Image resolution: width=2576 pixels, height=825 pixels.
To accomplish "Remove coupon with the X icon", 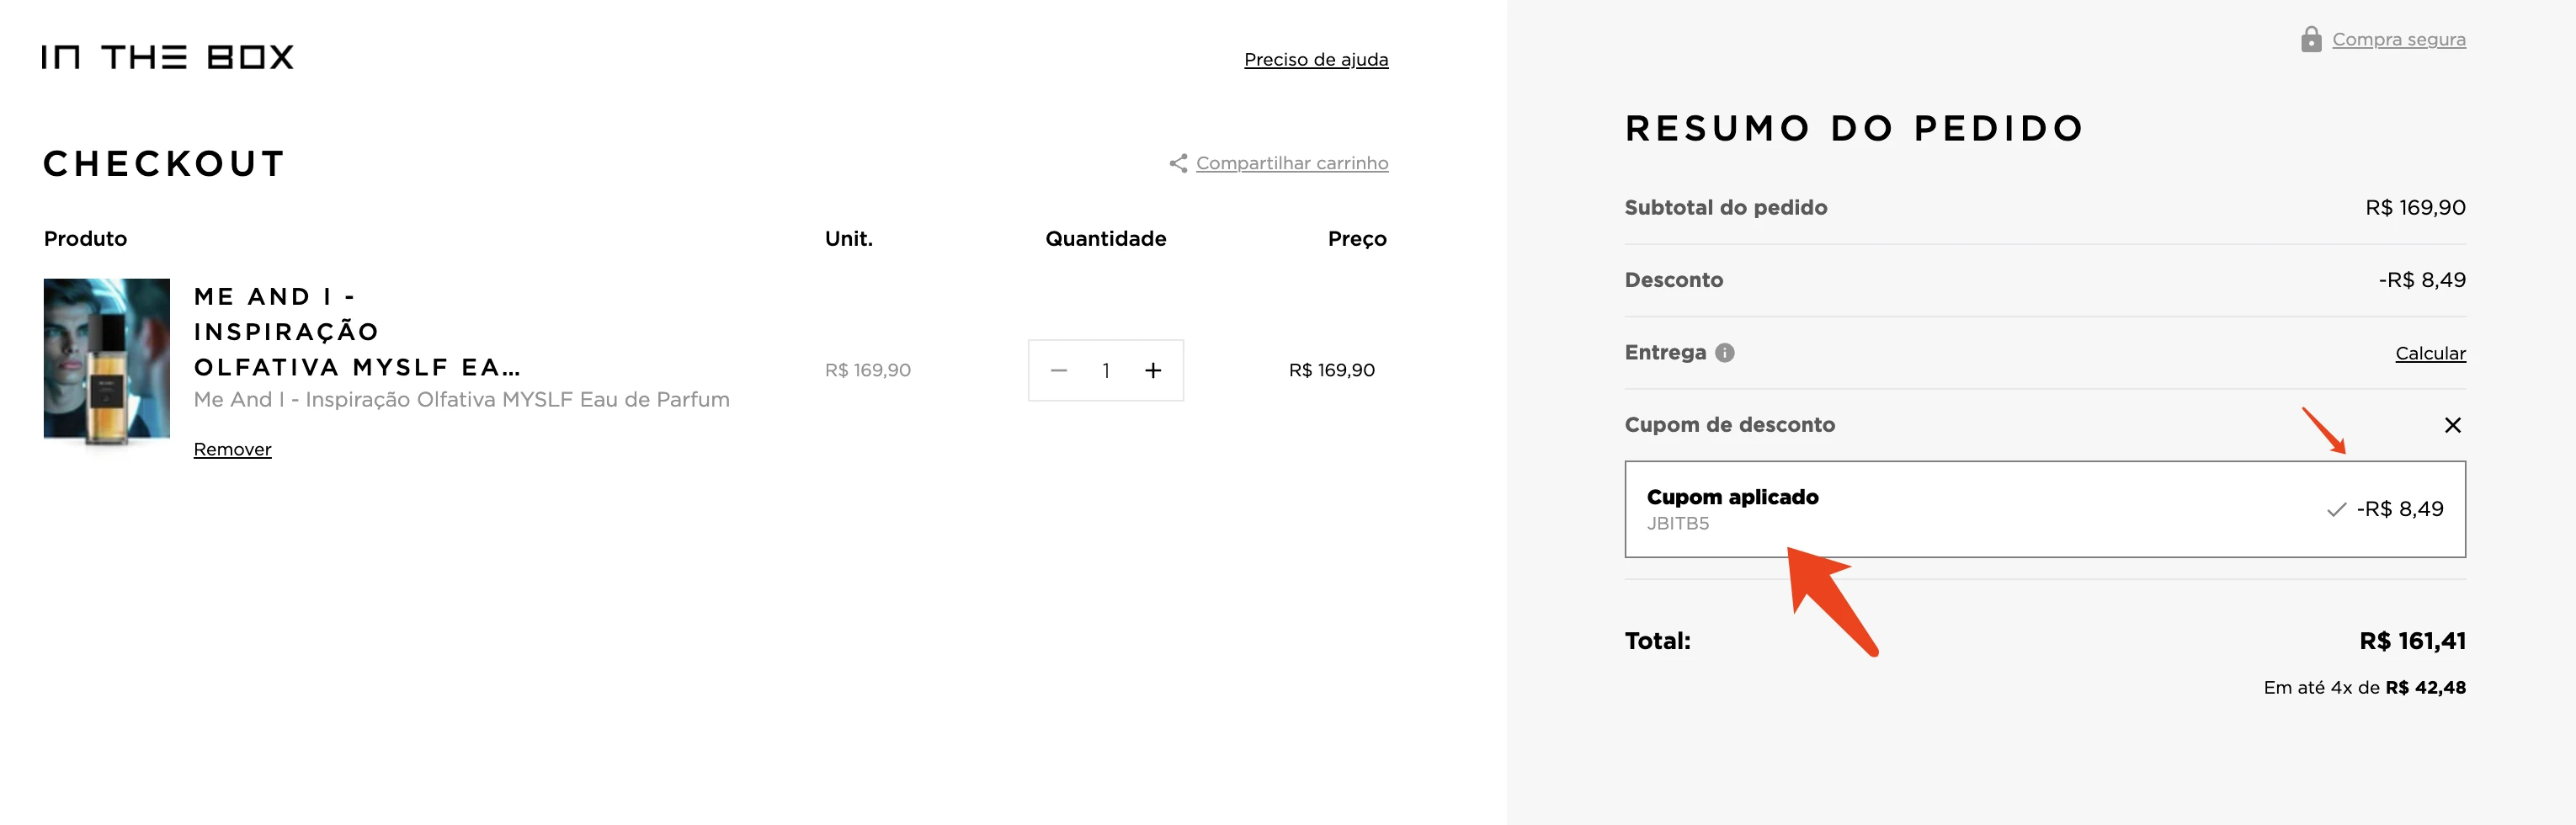I will [2452, 425].
